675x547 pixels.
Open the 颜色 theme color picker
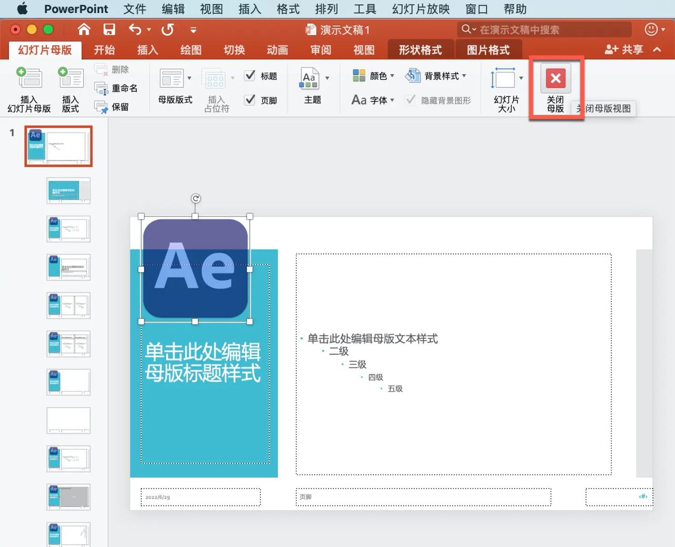point(372,75)
